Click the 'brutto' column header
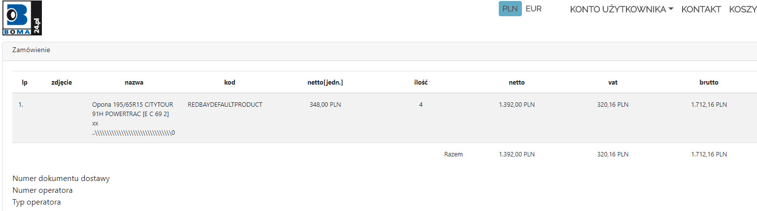This screenshot has width=757, height=211. coord(709,83)
